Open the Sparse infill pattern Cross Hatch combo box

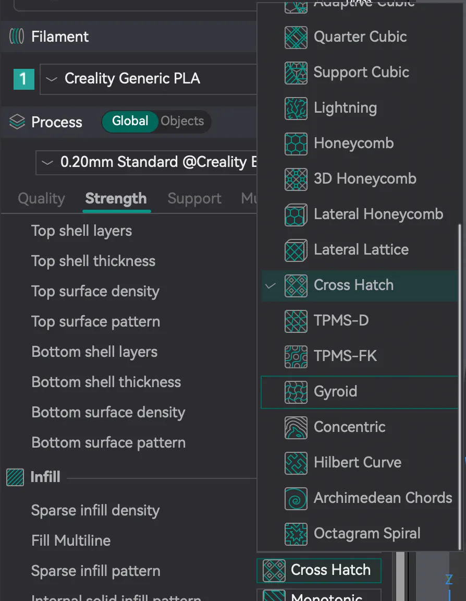(318, 570)
